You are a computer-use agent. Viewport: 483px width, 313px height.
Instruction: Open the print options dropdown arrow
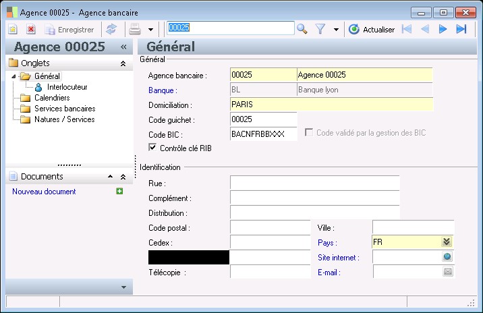(x=150, y=30)
